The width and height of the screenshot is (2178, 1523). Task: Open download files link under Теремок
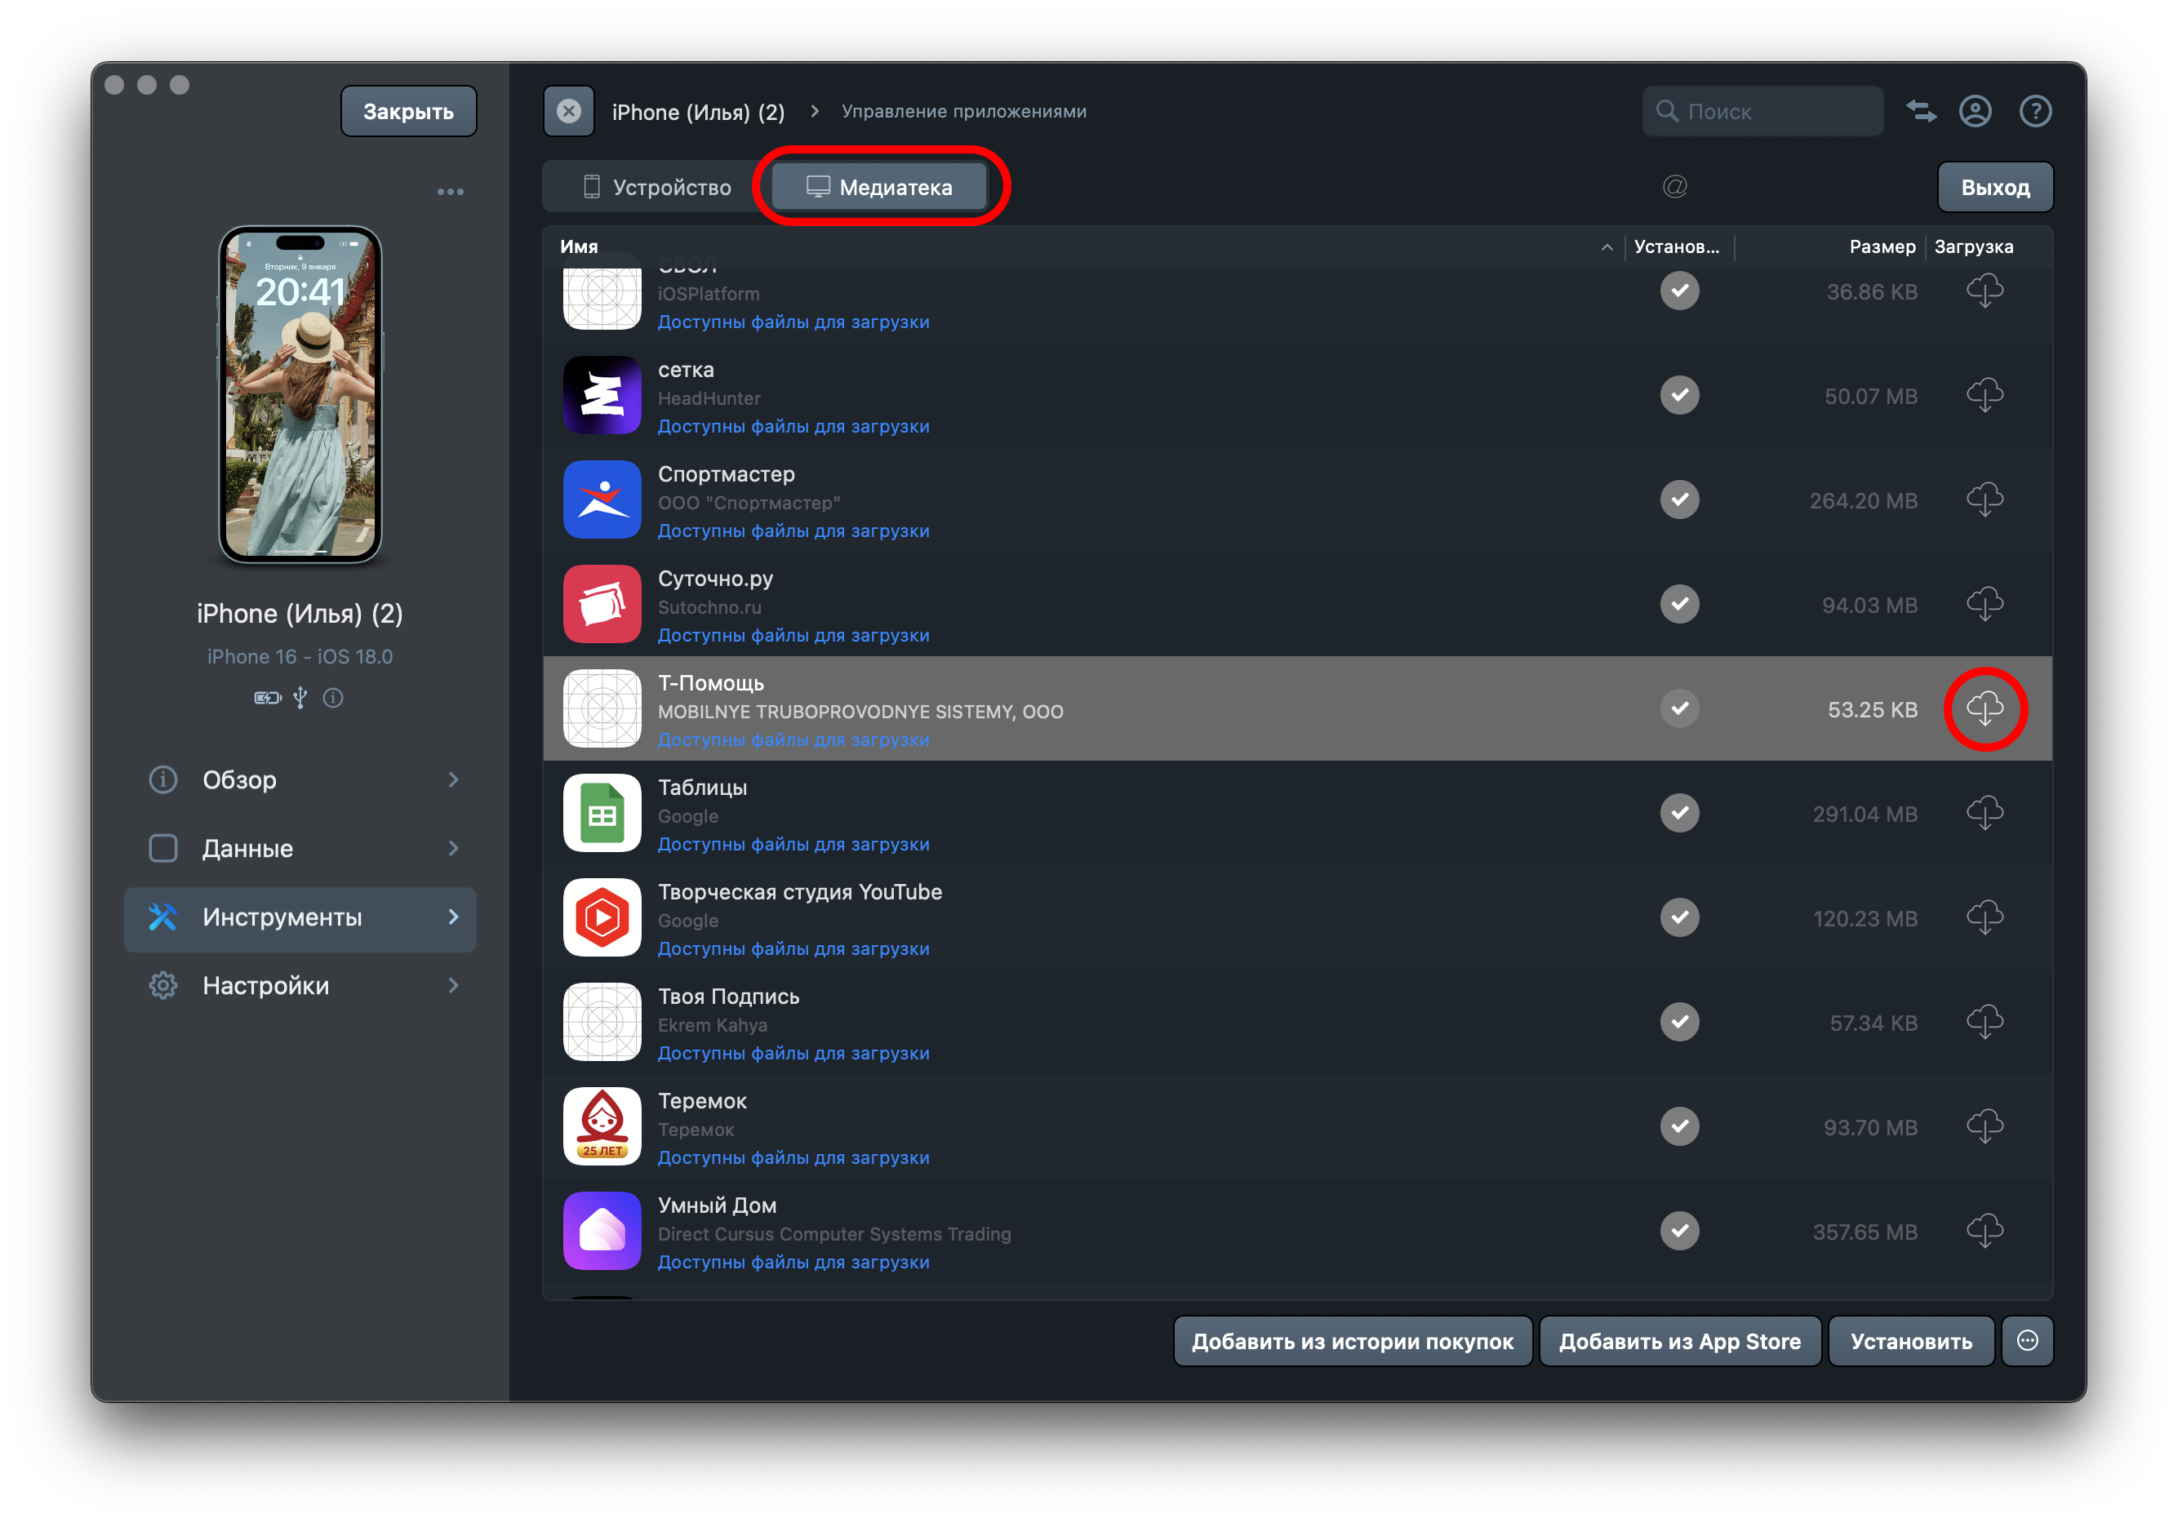tap(793, 1157)
